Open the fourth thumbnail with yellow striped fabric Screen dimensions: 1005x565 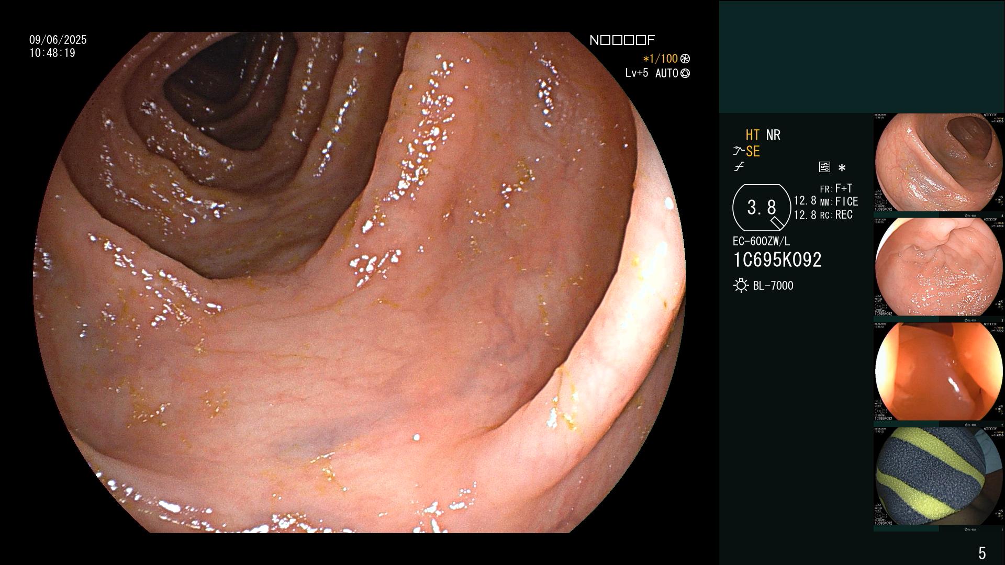(939, 477)
